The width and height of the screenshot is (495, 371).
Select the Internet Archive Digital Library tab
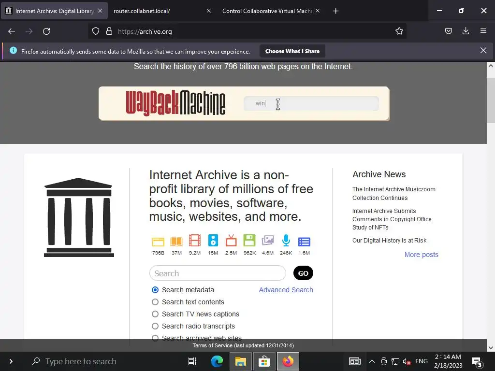click(54, 11)
